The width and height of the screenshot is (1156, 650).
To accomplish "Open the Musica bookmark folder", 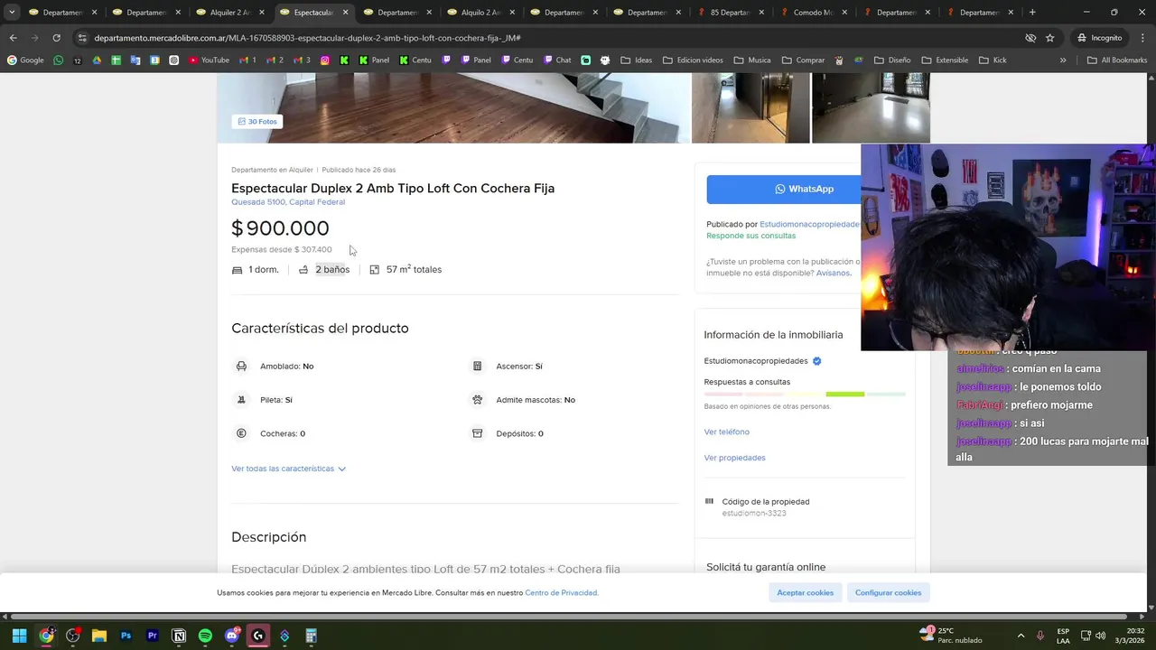I will click(751, 60).
